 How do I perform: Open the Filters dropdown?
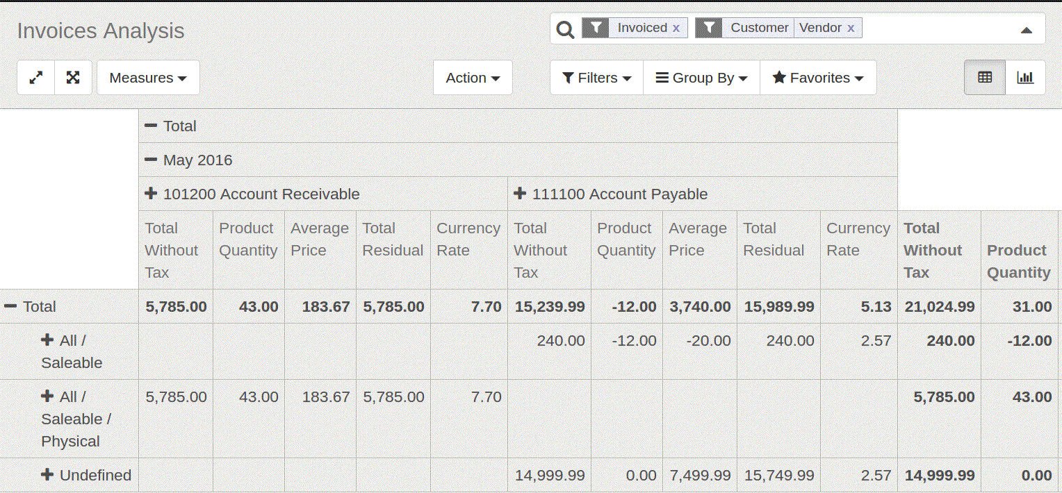click(x=596, y=78)
